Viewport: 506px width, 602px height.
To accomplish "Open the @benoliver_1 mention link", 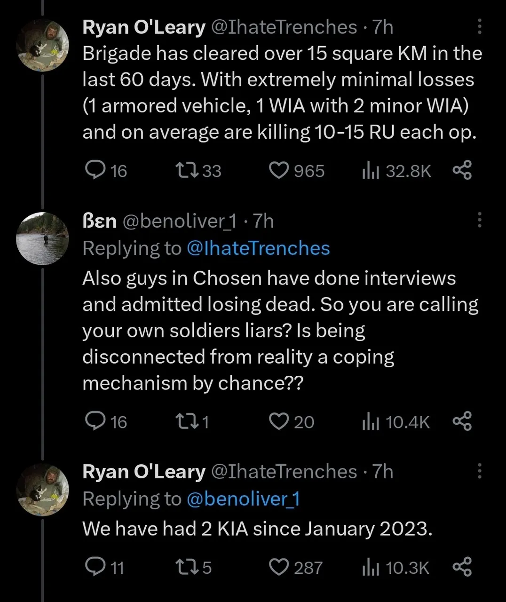I will coord(243,499).
